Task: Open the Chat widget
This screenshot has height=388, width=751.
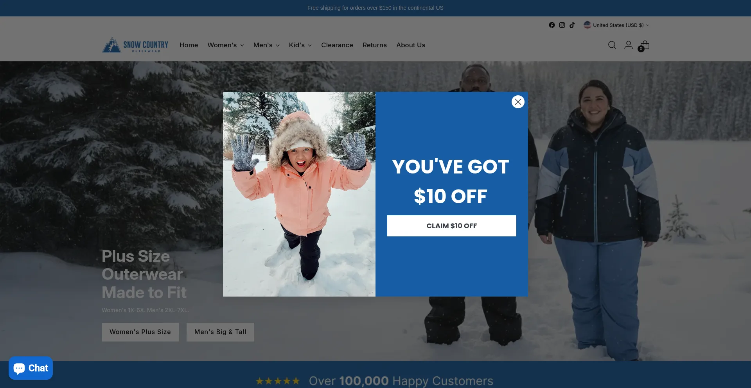Action: [x=31, y=368]
